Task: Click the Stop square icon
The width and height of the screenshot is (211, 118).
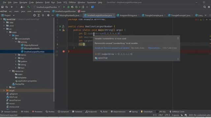Action: click(x=87, y=7)
